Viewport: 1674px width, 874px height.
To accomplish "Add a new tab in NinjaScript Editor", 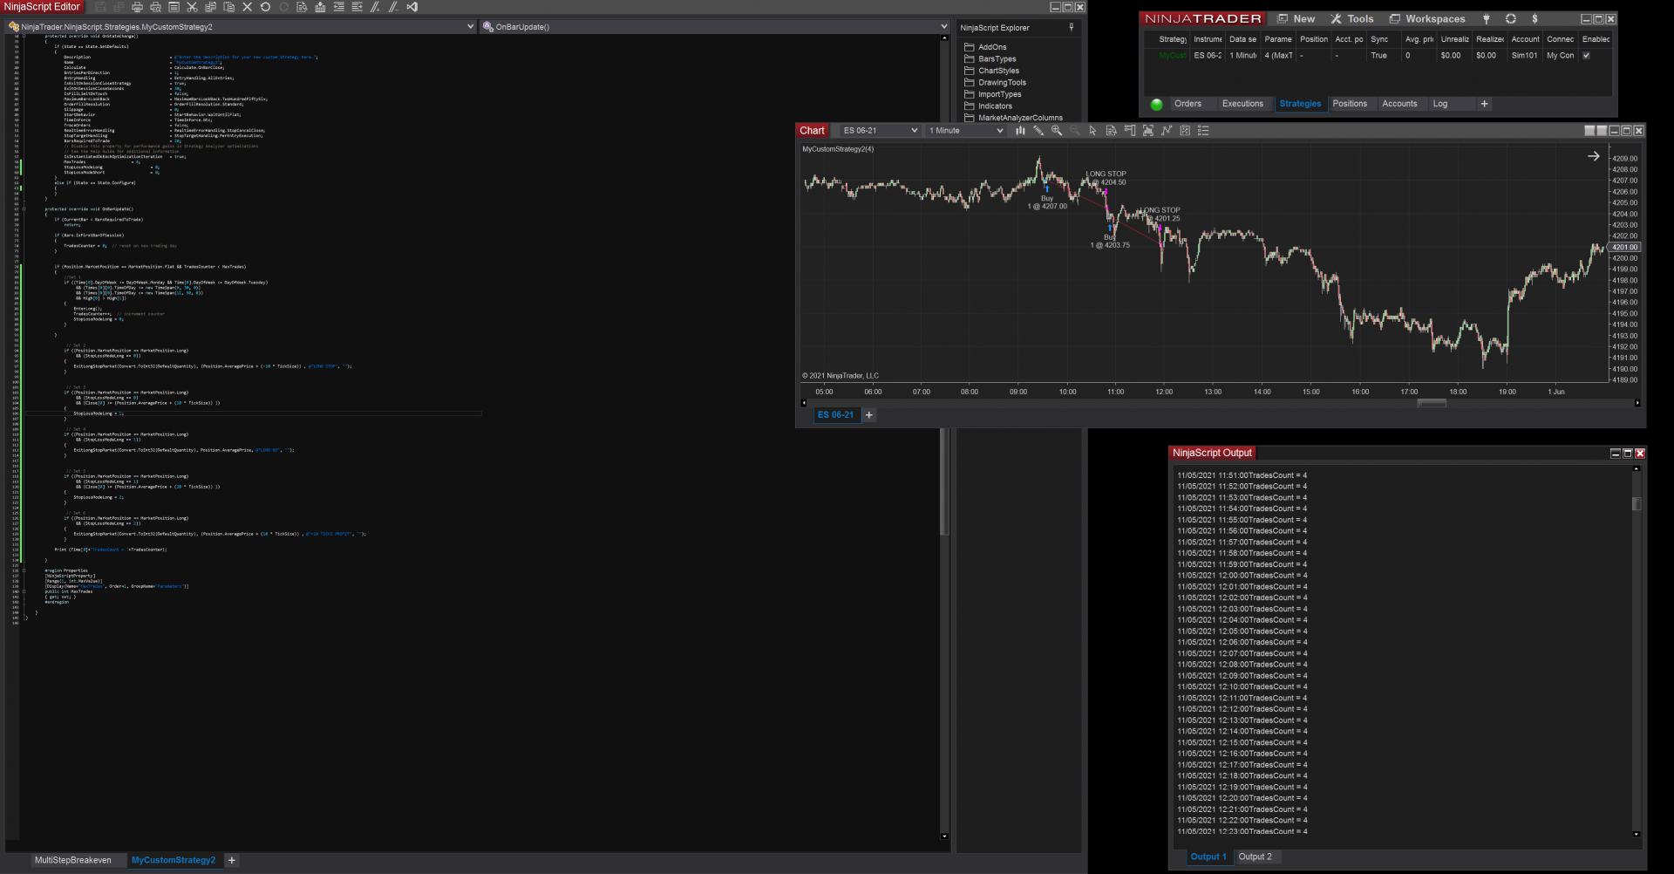I will click(232, 861).
